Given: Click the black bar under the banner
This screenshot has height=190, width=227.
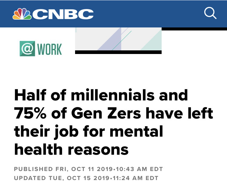Looking at the screenshot, I should [118, 52].
